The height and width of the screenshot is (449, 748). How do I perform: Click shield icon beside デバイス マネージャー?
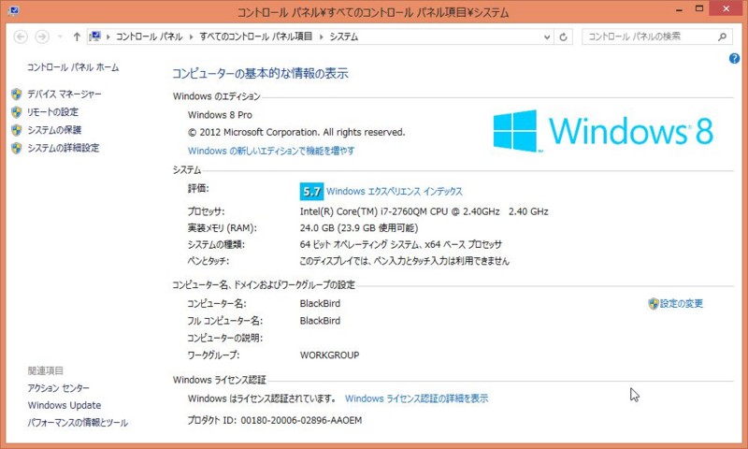[x=17, y=94]
